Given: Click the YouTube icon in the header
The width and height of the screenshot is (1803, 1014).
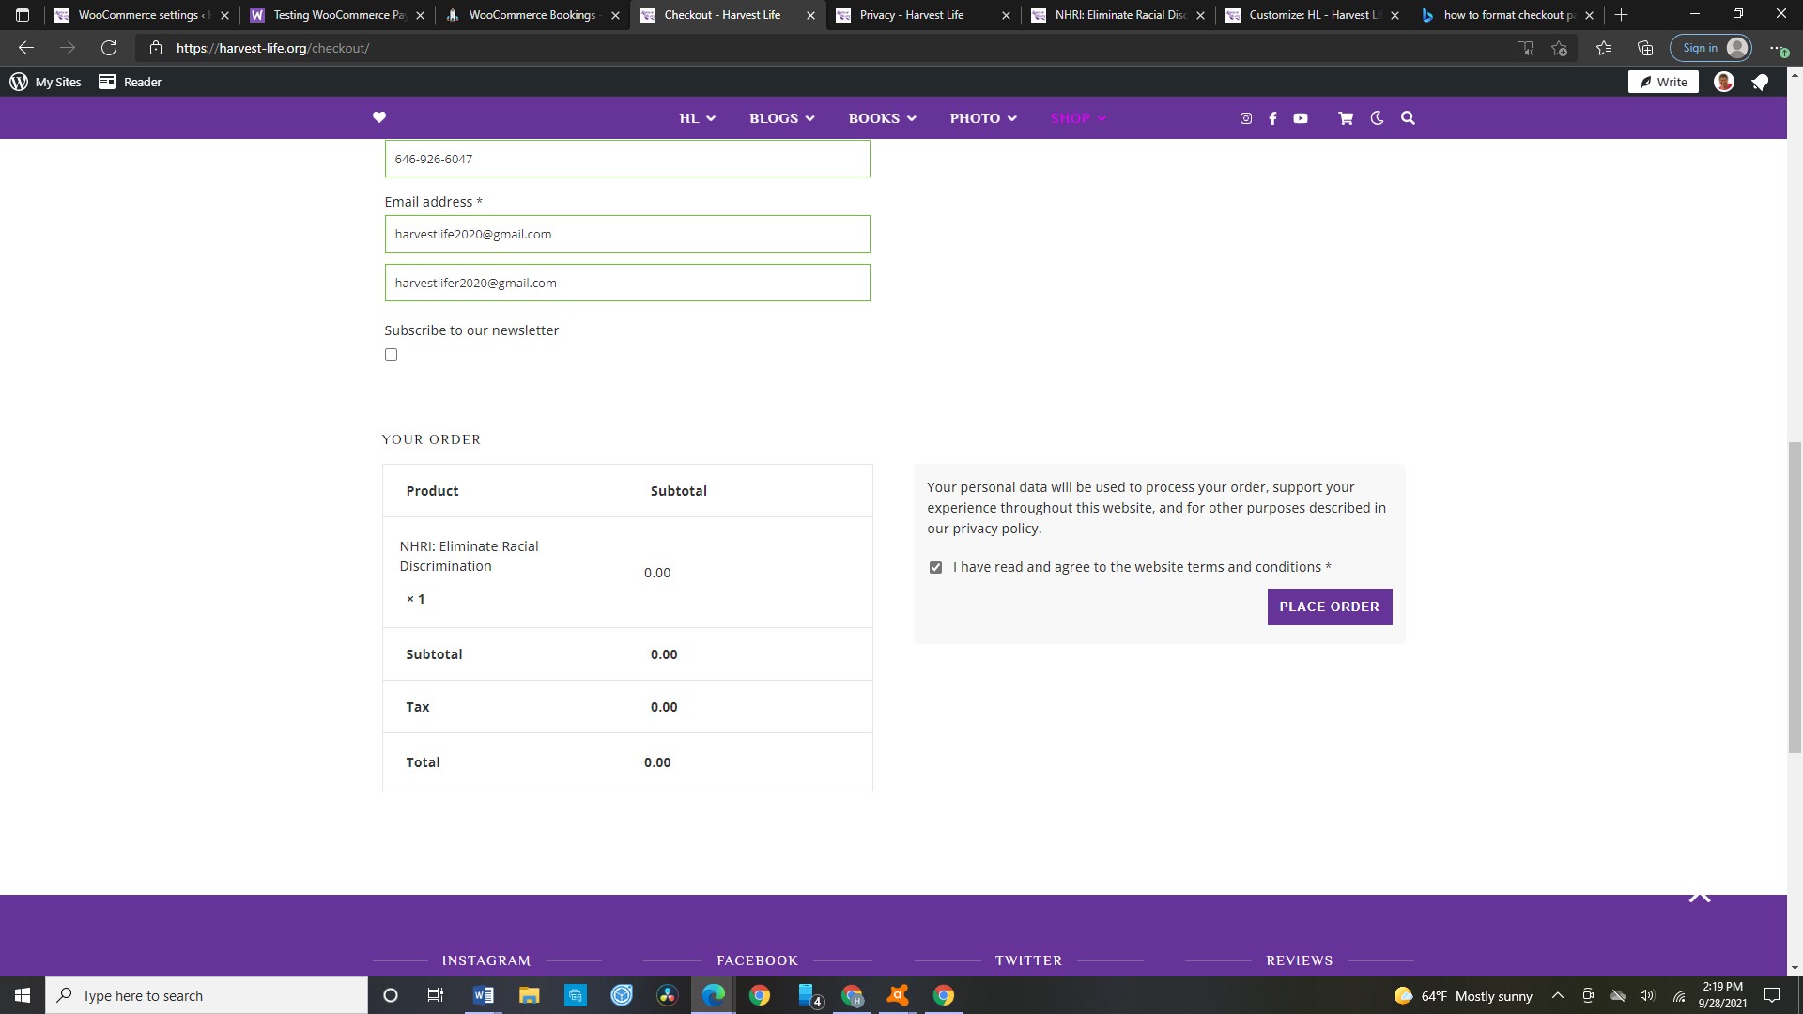Looking at the screenshot, I should click(x=1301, y=118).
